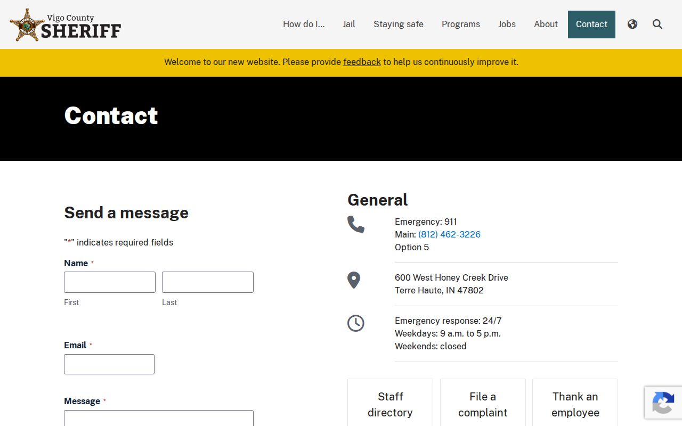This screenshot has width=682, height=426.
Task: Focus the First name field
Action: 110,282
